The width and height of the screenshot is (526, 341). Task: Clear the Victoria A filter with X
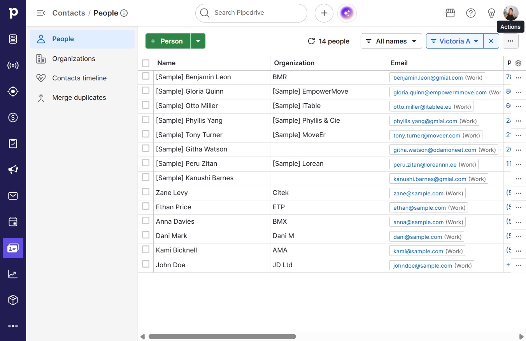491,41
